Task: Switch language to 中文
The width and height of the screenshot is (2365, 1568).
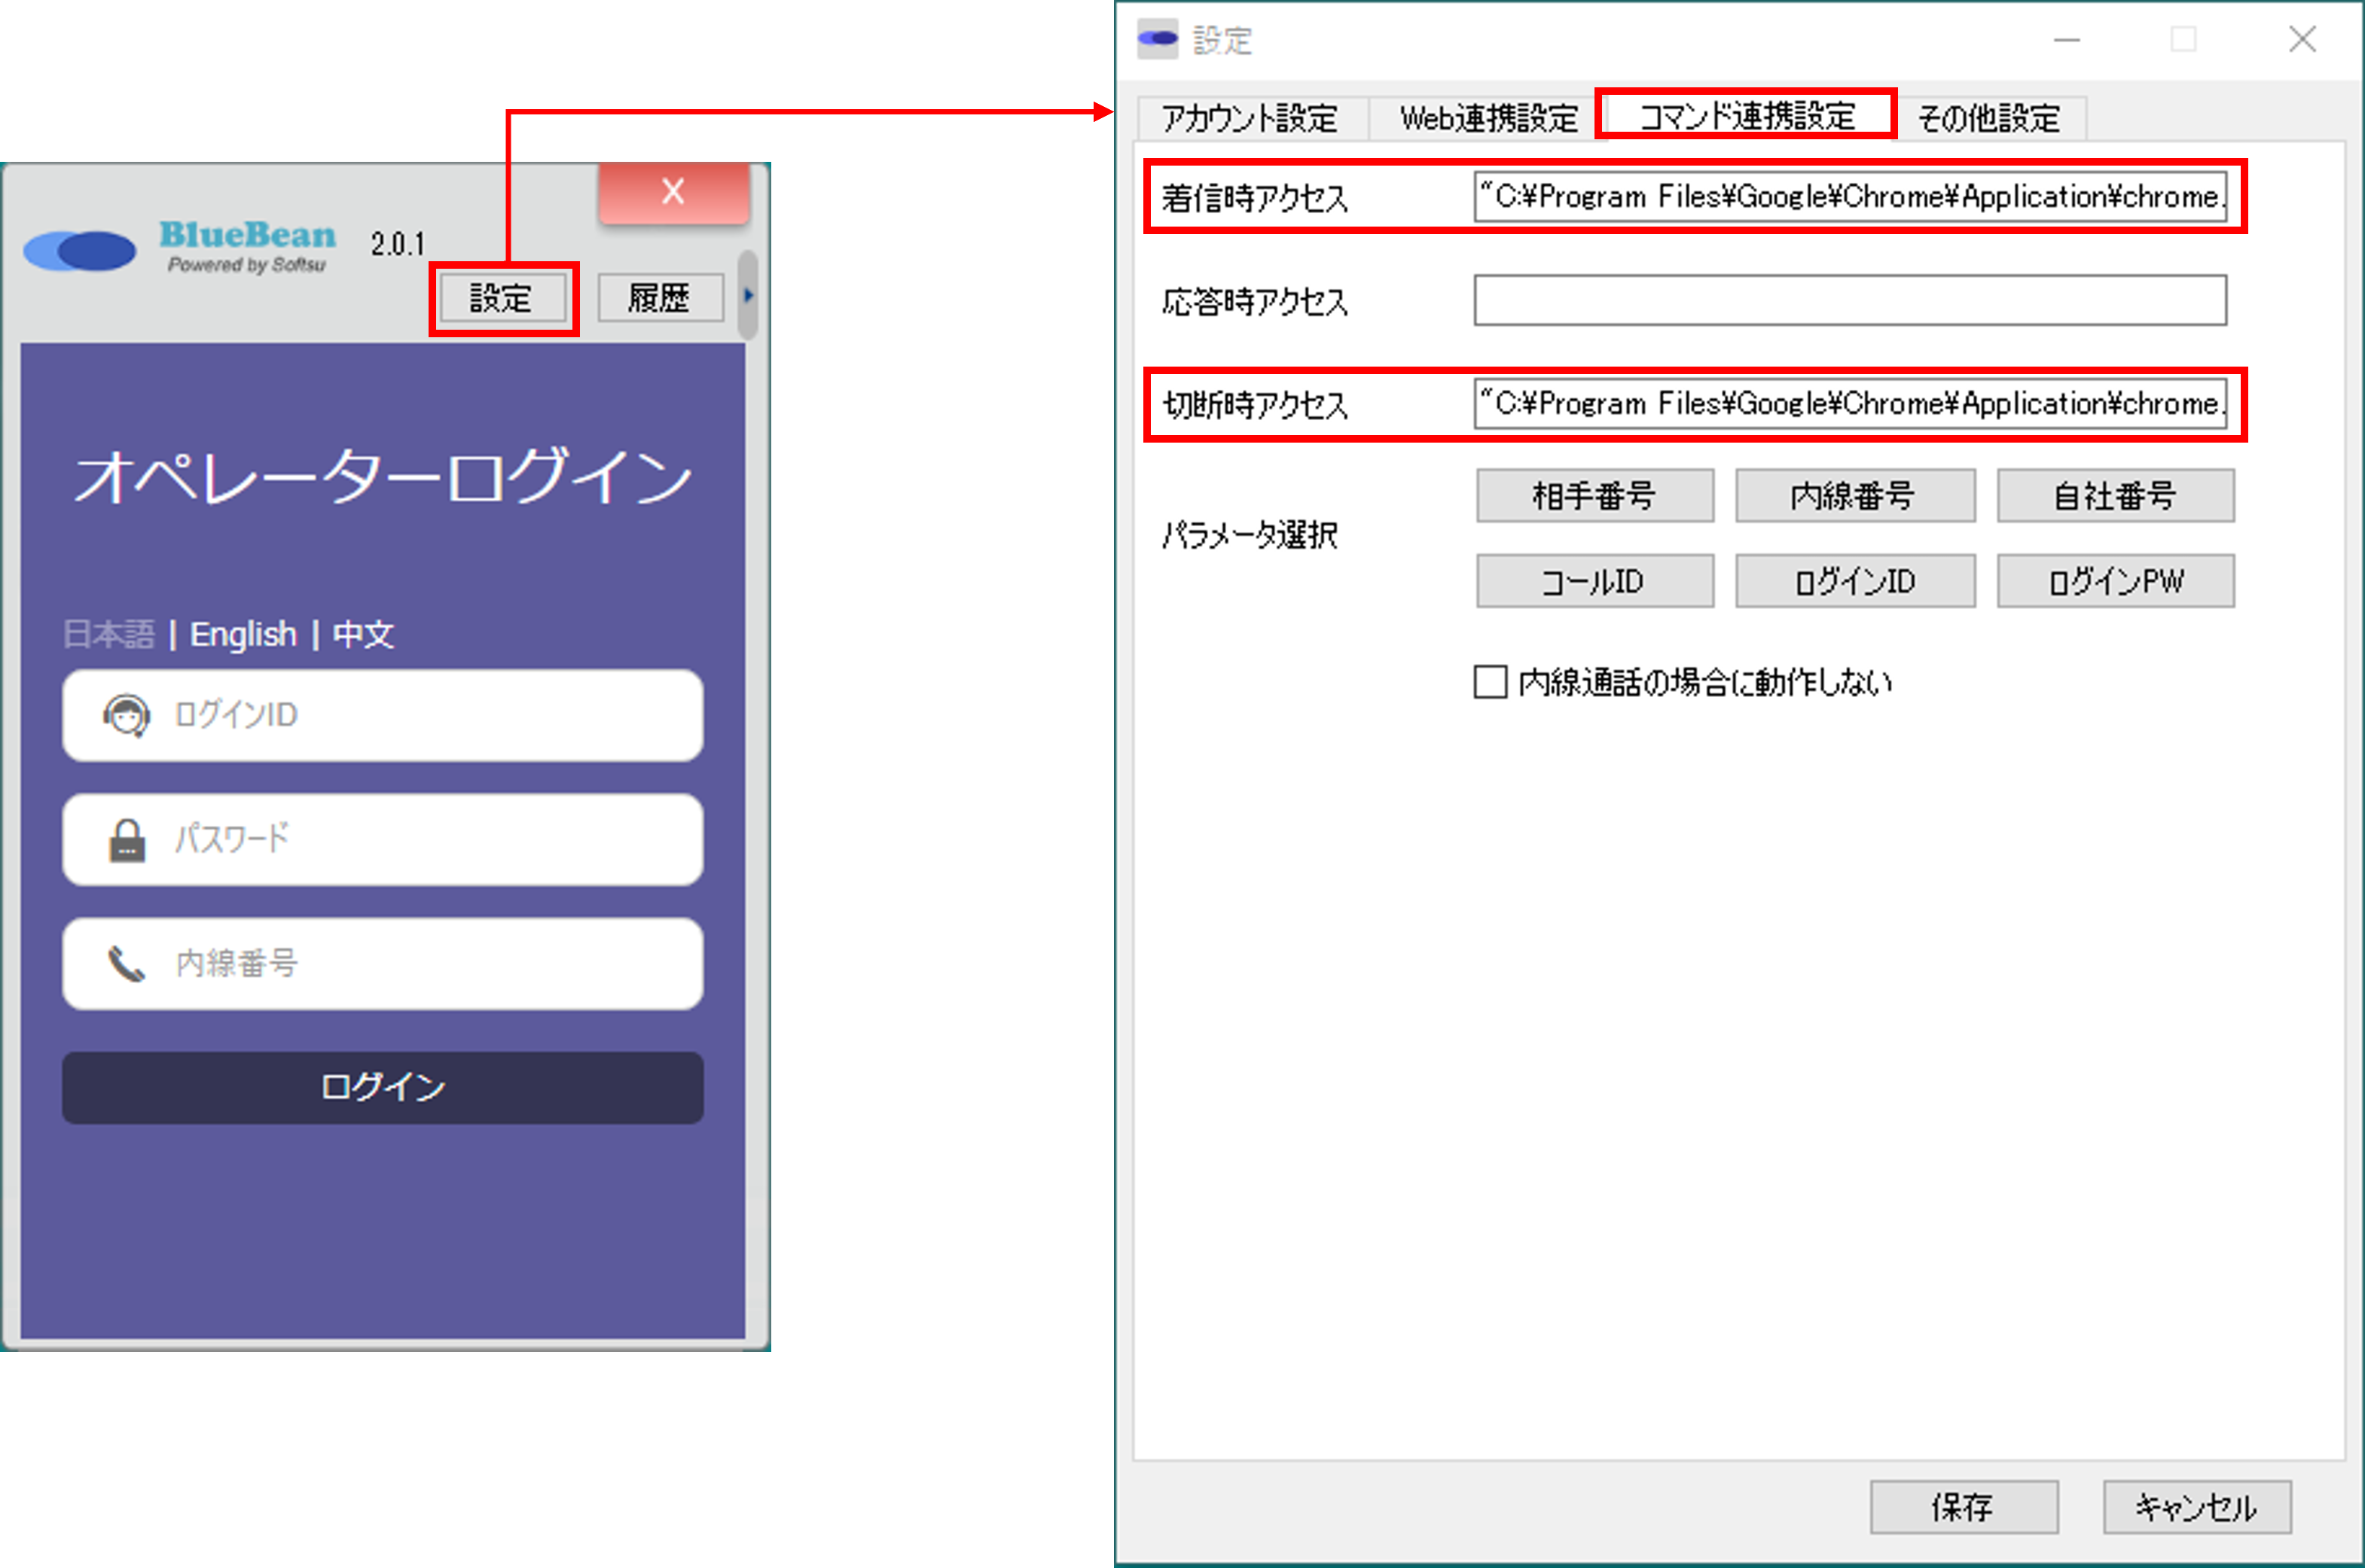Action: tap(363, 634)
